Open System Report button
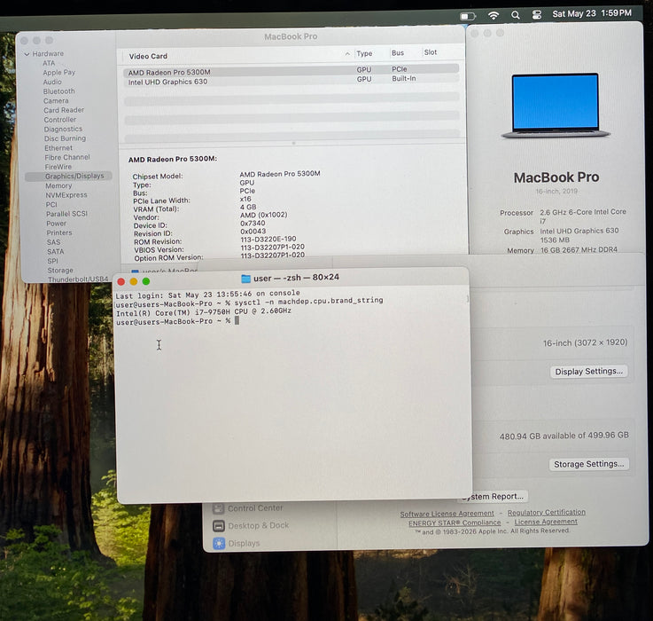This screenshot has height=621, width=653. 493,496
